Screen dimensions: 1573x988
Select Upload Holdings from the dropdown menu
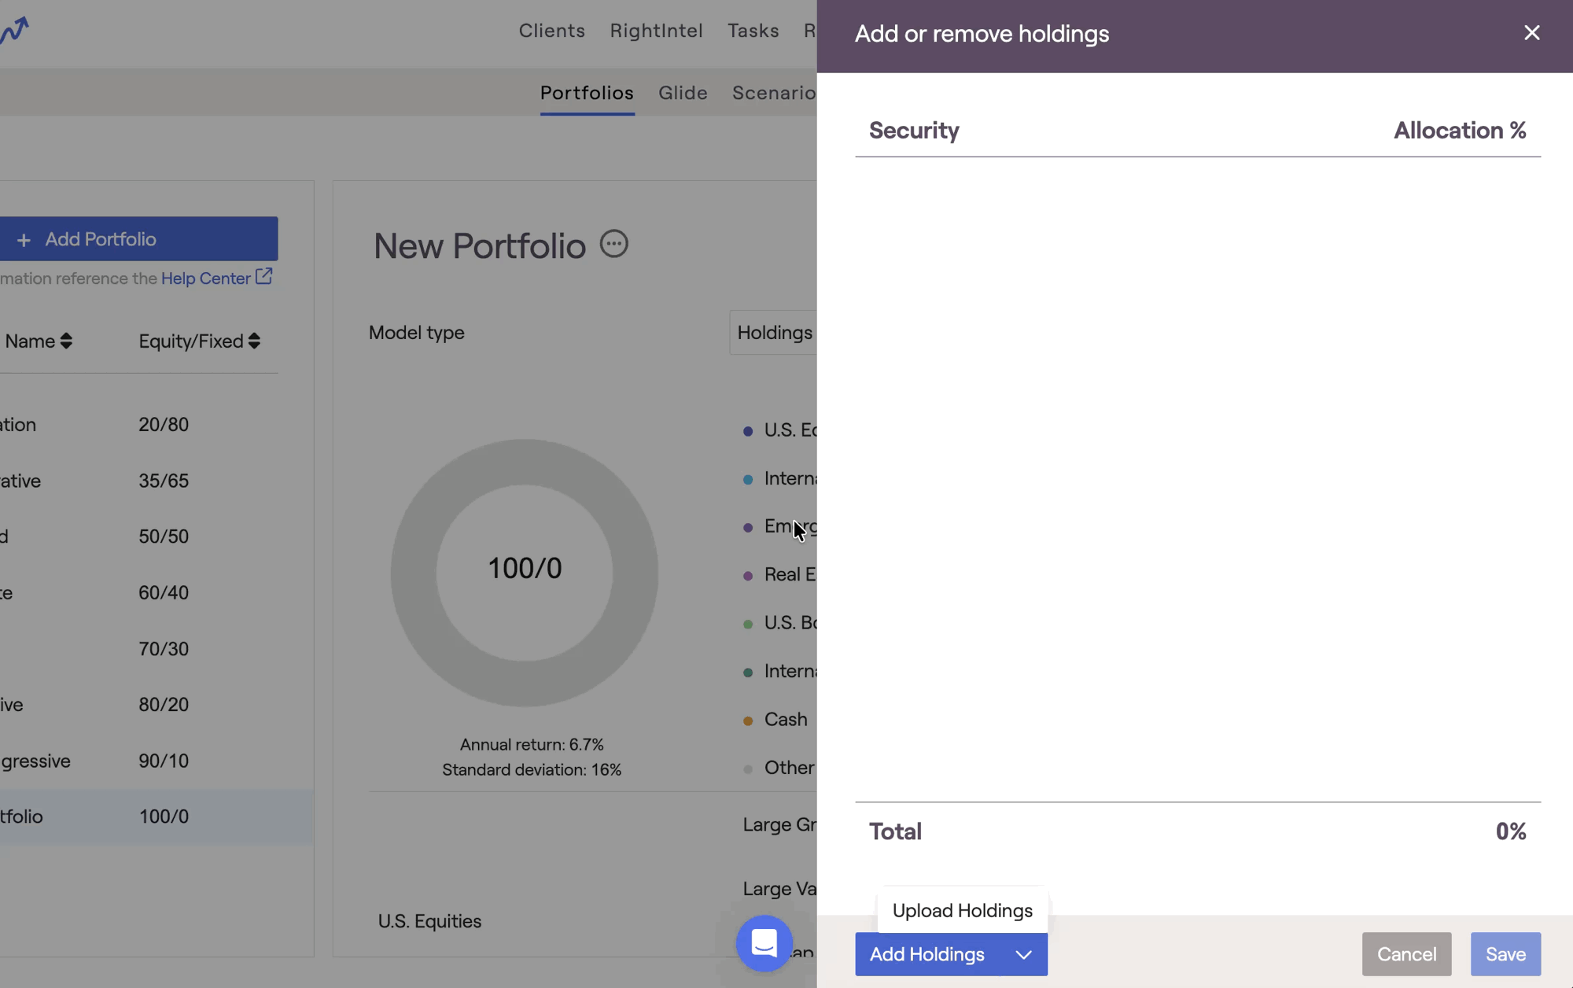[962, 910]
